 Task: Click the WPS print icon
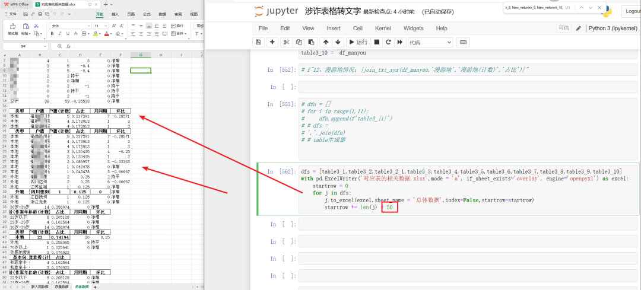[x=40, y=14]
